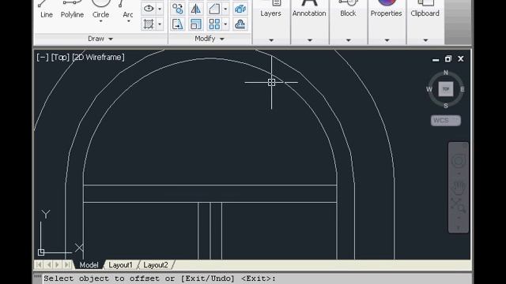Click the Scale tool
Viewport: 506px width, 284px height.
[196, 24]
